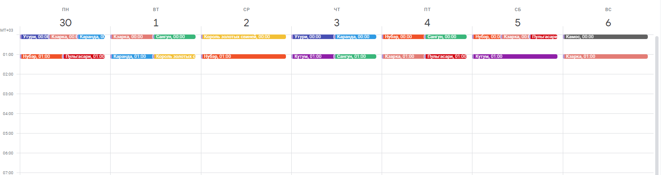Open Каранда 01:00 event on Tuesday
Screen dimensions: 661x175
[x=131, y=57]
